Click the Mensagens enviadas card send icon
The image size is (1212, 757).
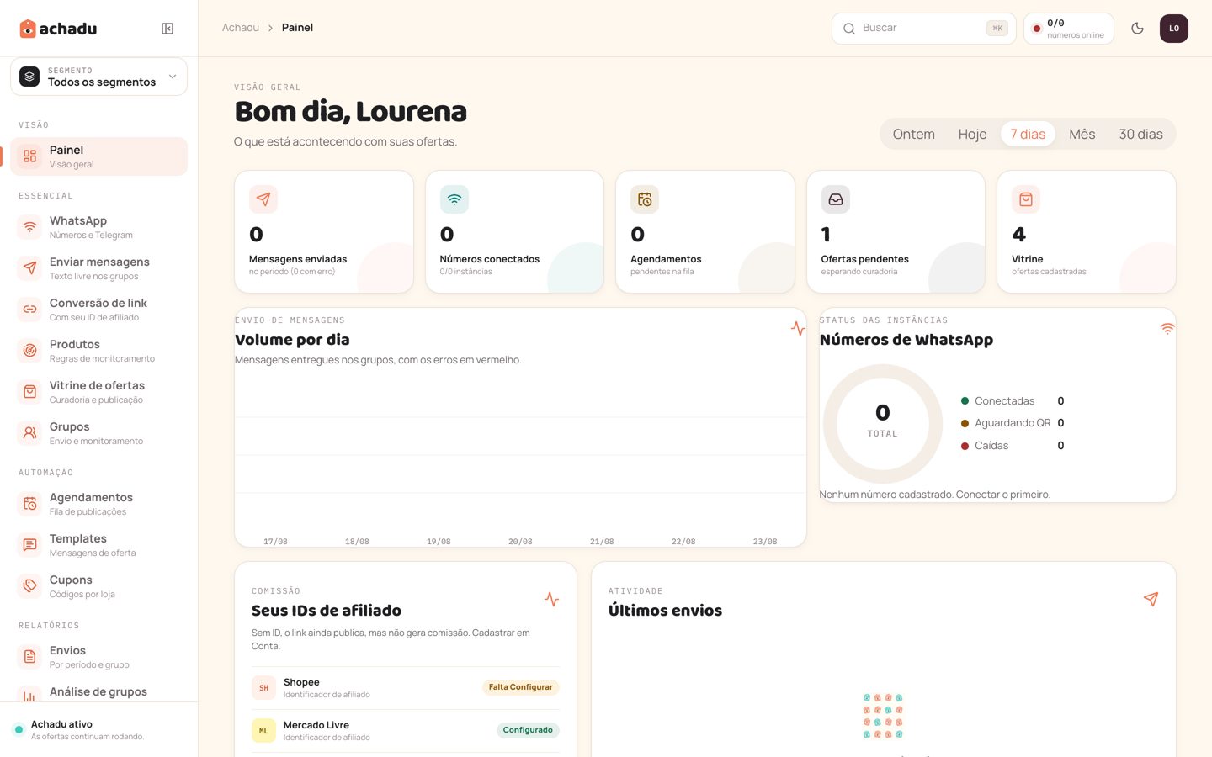pyautogui.click(x=263, y=199)
